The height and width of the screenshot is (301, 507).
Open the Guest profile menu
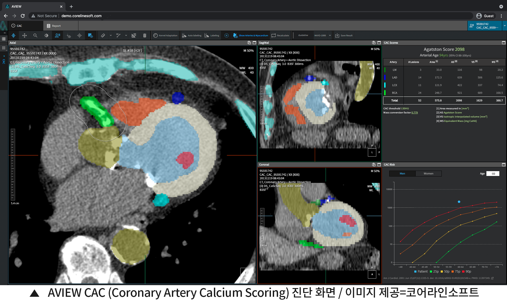pos(485,16)
